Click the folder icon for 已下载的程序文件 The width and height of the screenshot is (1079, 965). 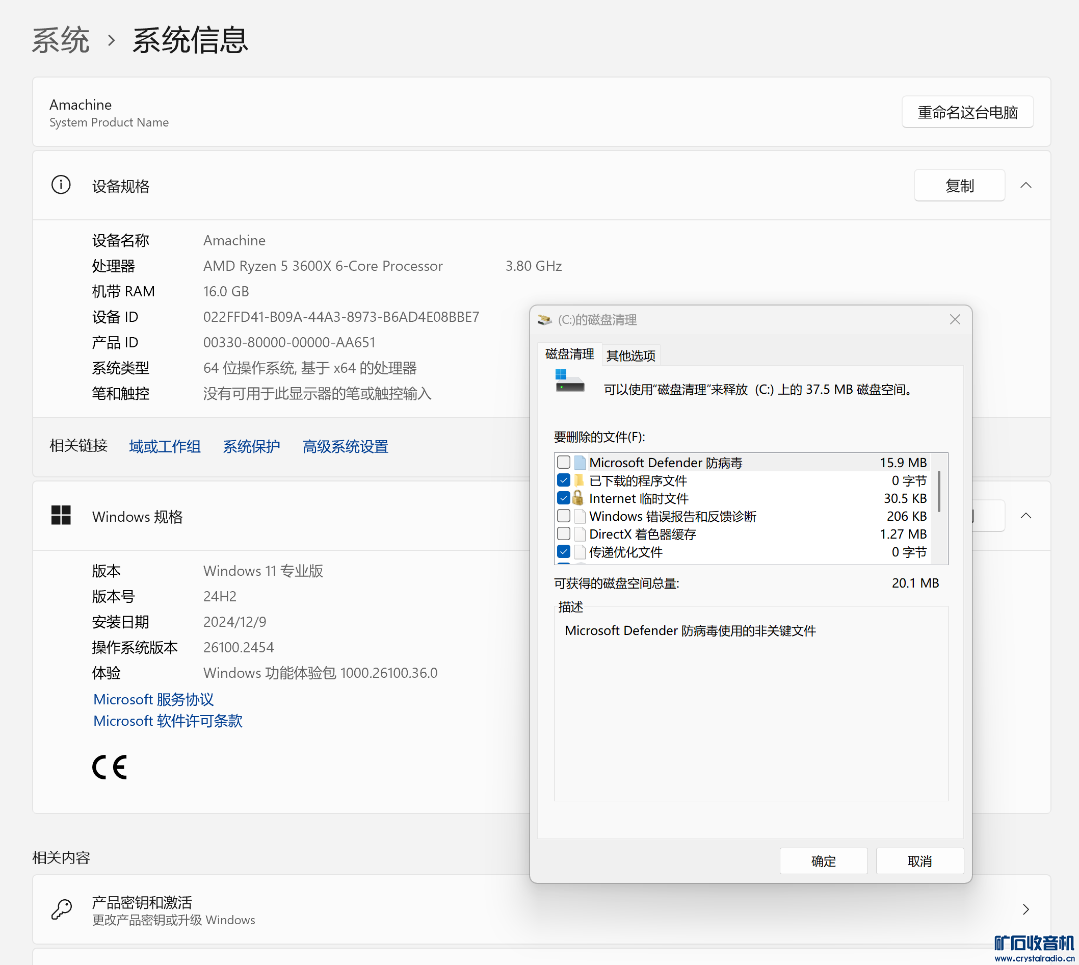(x=578, y=480)
